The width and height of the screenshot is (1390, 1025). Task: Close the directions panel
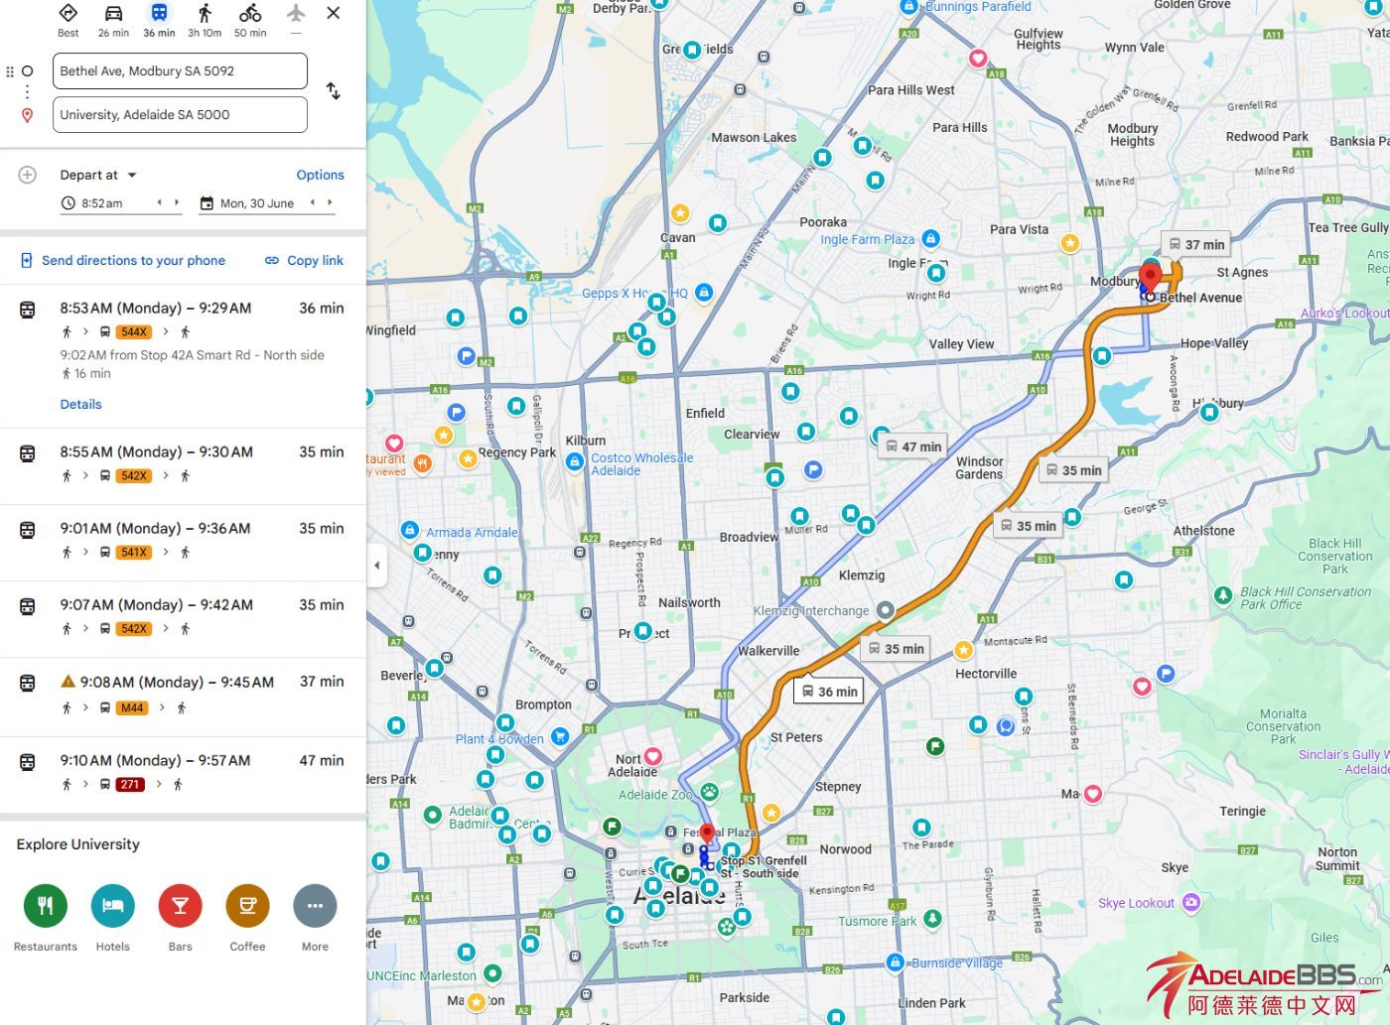[334, 13]
